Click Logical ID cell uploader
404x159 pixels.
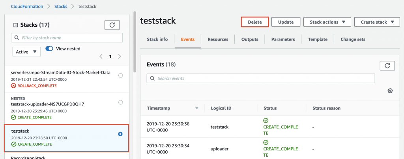(x=219, y=149)
